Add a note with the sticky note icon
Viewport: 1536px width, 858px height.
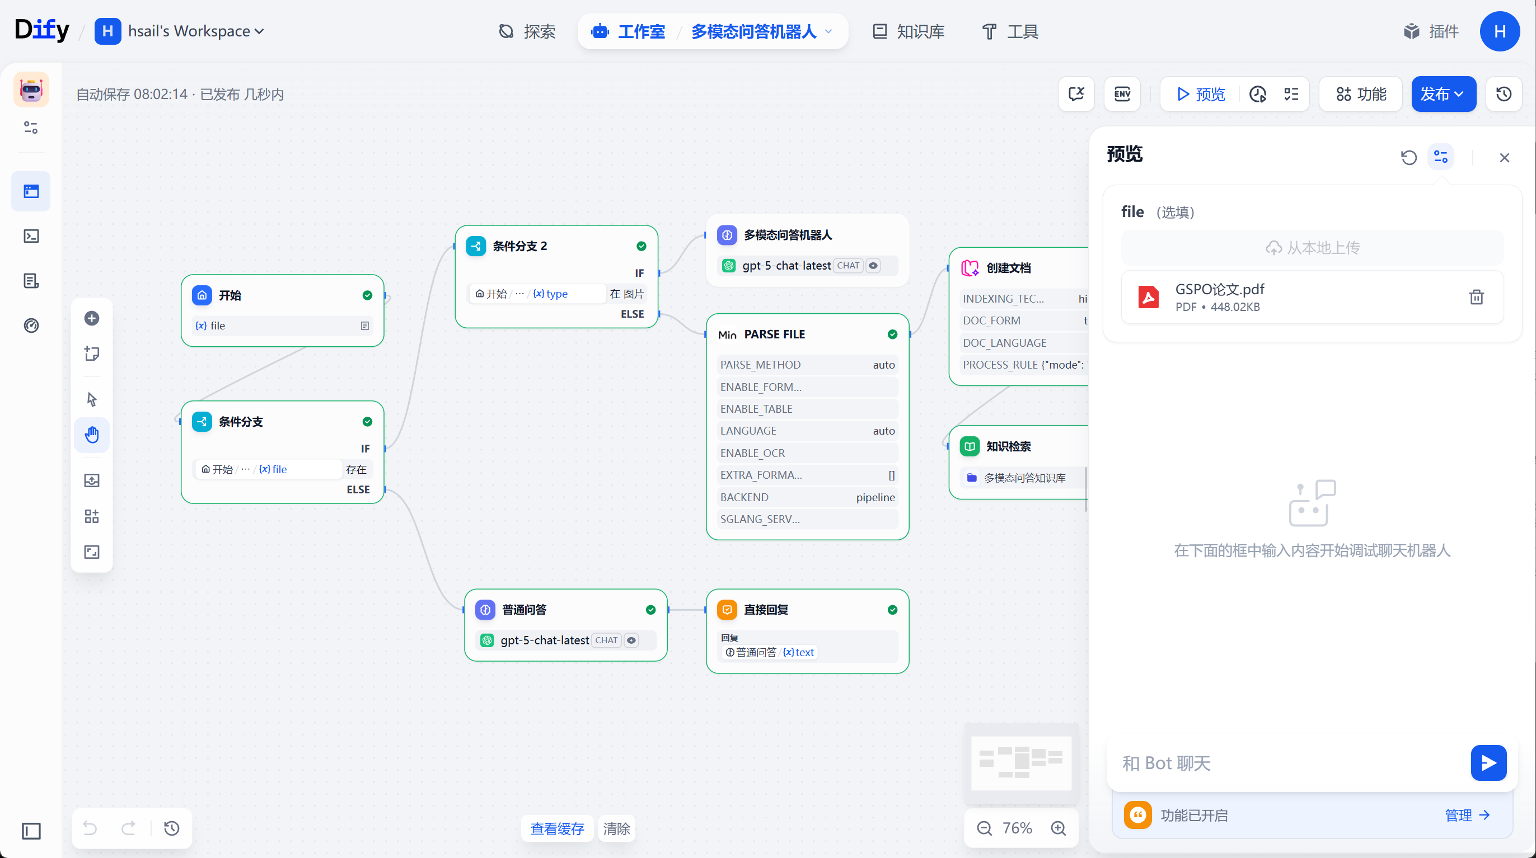tap(92, 354)
